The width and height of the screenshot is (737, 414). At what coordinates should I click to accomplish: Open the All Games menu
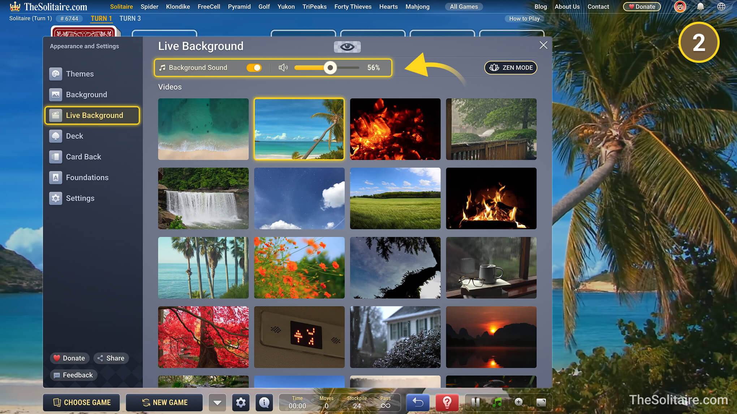[x=464, y=7]
